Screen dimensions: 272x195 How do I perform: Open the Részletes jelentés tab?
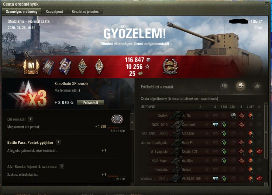coord(85,12)
